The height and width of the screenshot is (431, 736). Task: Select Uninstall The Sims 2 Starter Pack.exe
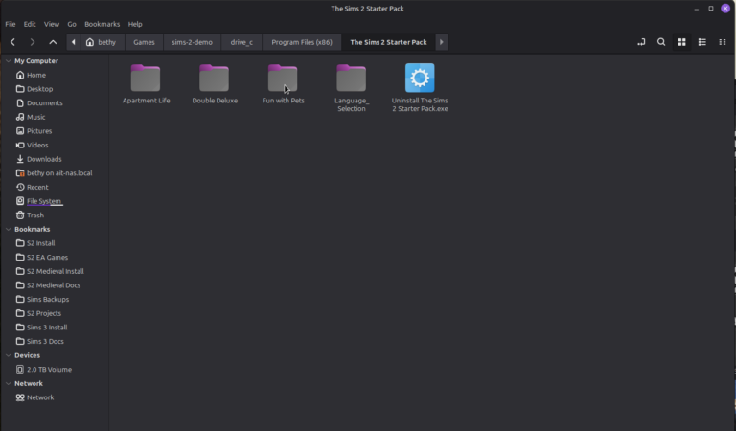(420, 88)
